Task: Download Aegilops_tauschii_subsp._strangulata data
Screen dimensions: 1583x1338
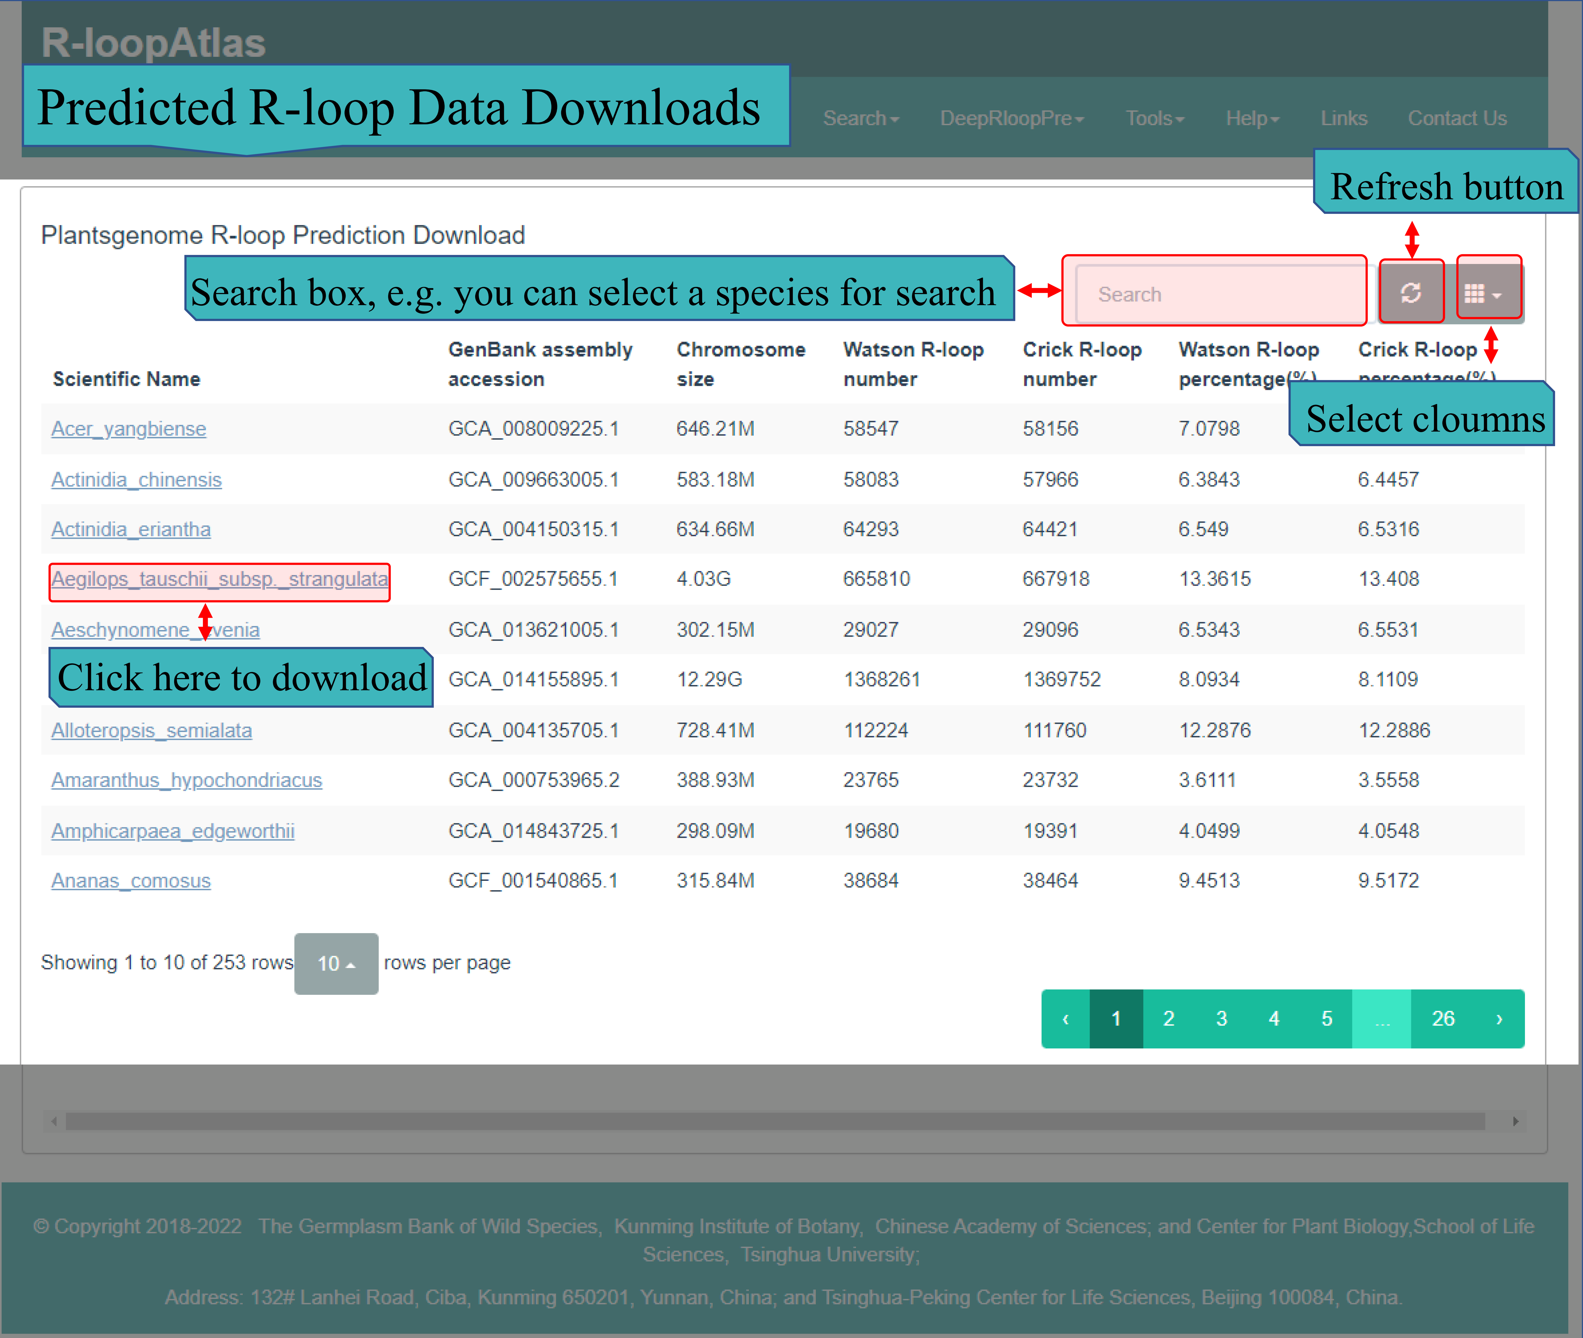Action: [x=219, y=579]
